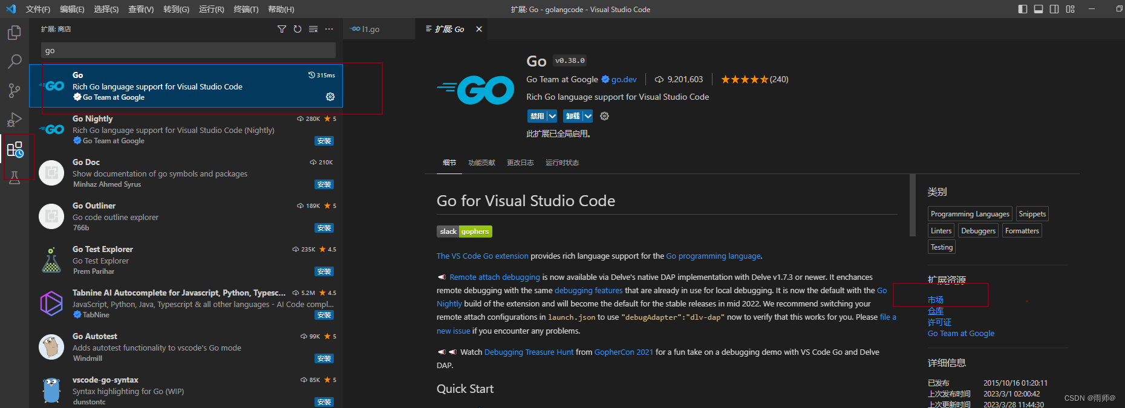Viewport: 1125px width, 408px height.
Task: Expand the disable button dropdown arrow
Action: 552,116
